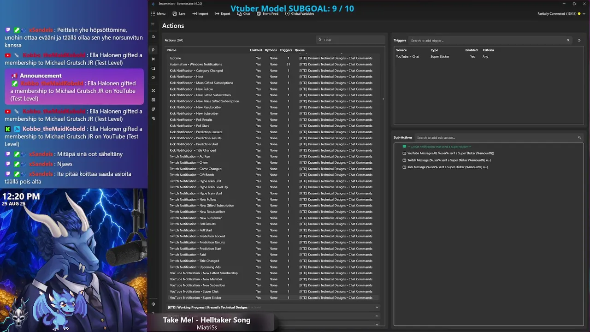Viewport: 590px width, 332px height.
Task: Sort actions by Enabled column header
Action: click(256, 50)
